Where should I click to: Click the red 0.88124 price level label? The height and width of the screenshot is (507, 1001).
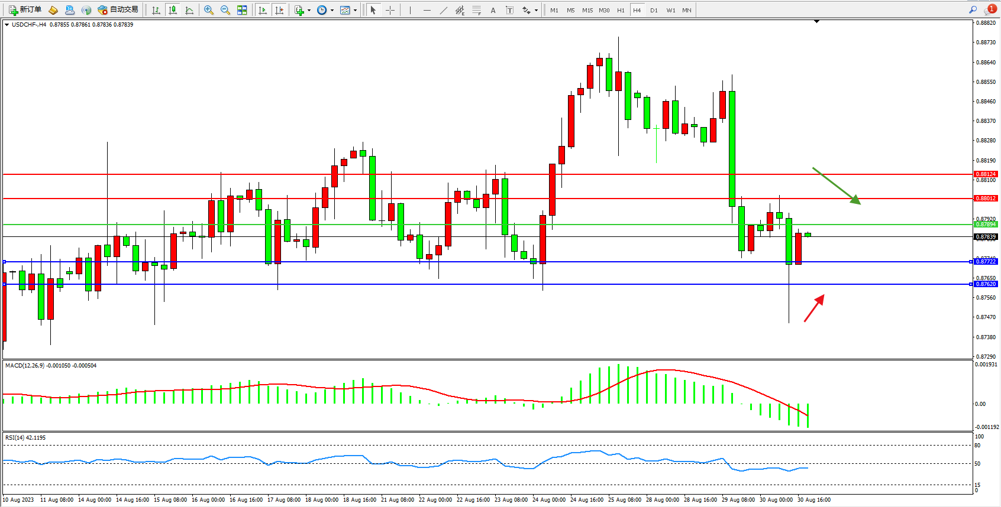click(x=986, y=174)
